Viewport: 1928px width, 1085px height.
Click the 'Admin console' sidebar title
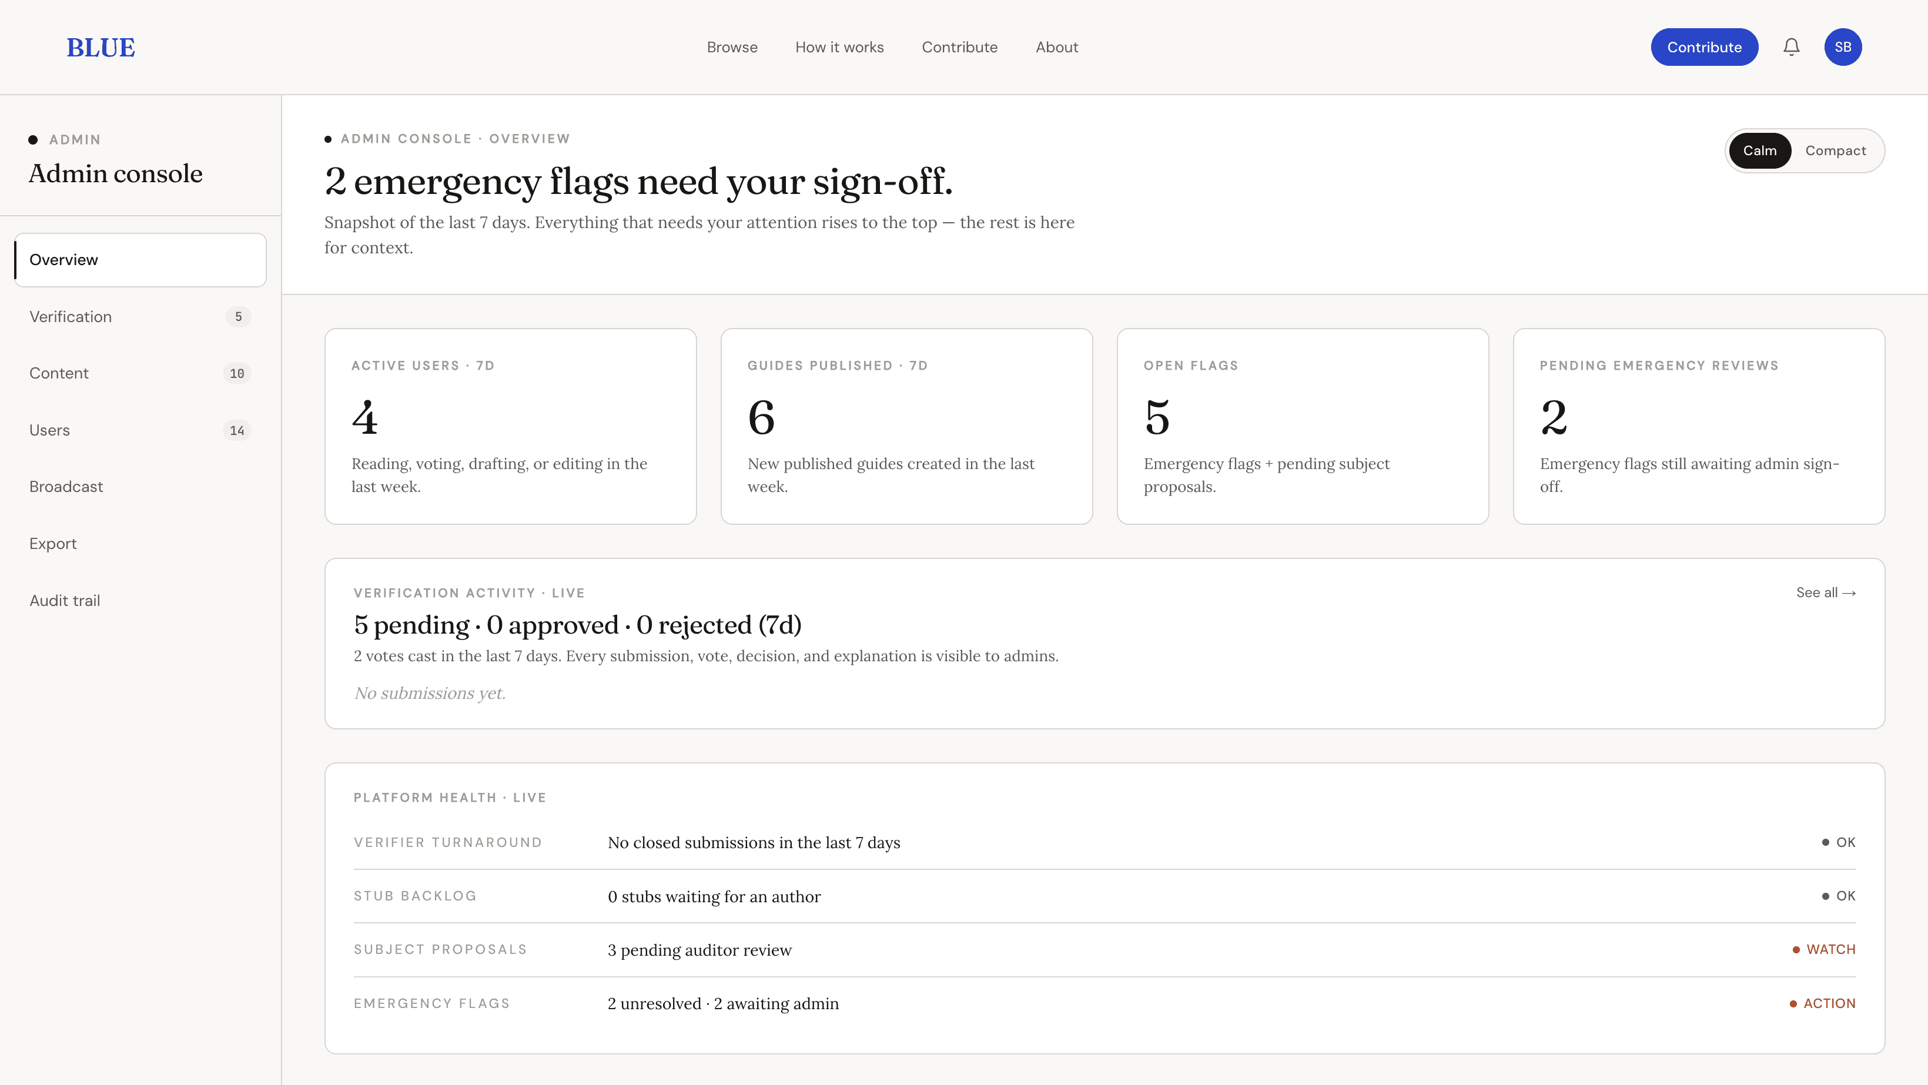(115, 173)
